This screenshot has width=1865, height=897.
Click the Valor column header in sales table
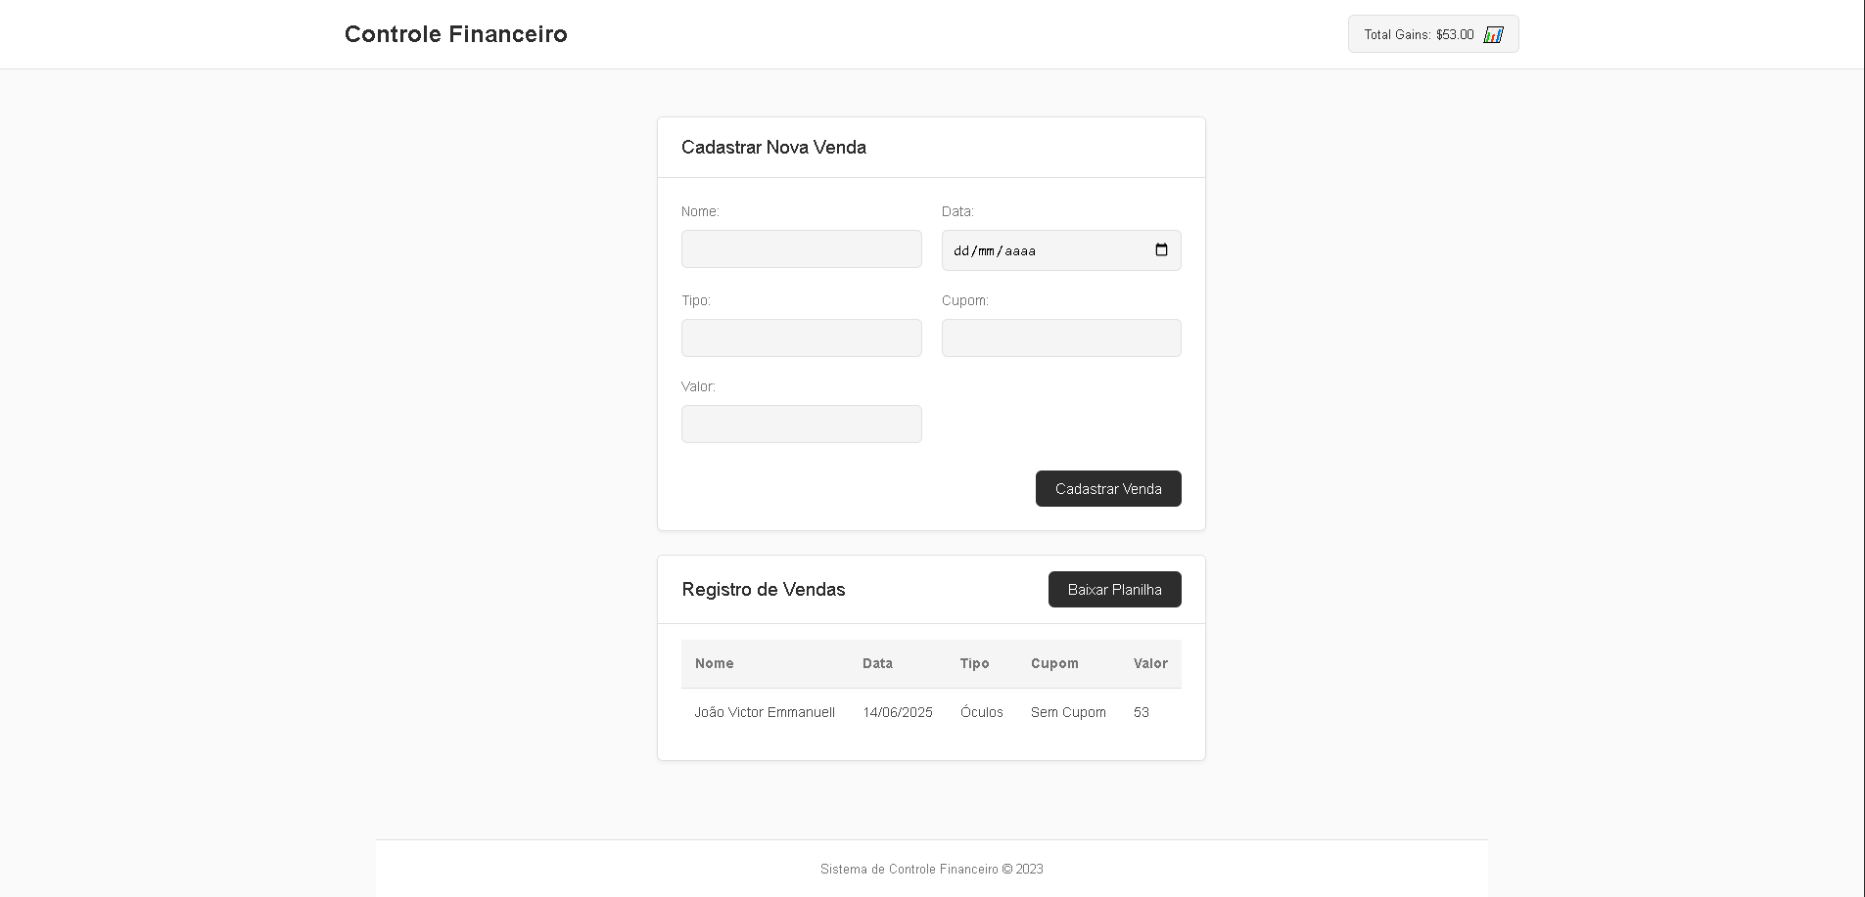tap(1150, 663)
